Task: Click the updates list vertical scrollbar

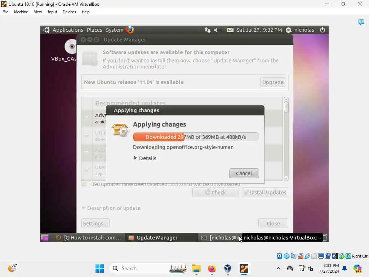Action: [286, 139]
